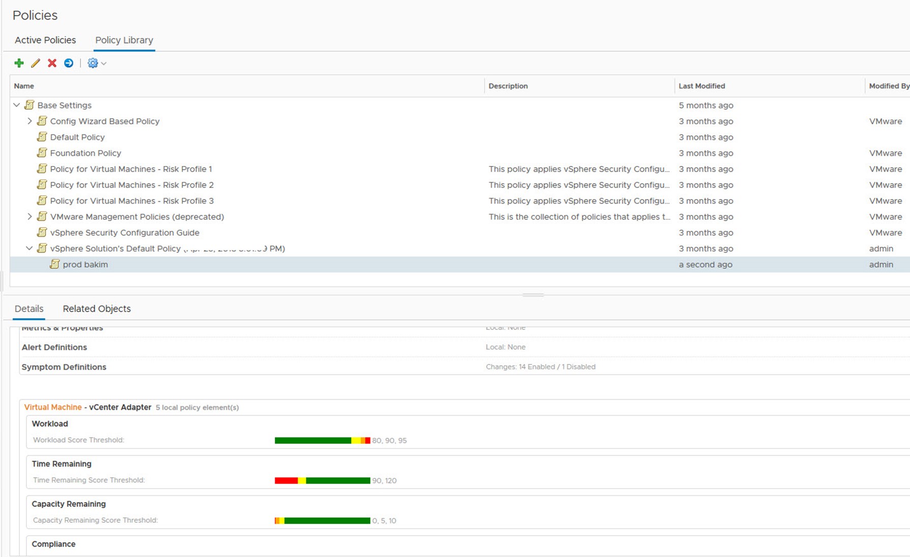
Task: Click the pencil Edit Policy icon
Action: coord(35,63)
